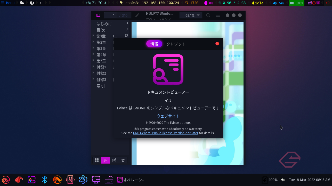The width and height of the screenshot is (332, 186).
Task: Launch Firefox from the top panel
Action: tap(32, 3)
